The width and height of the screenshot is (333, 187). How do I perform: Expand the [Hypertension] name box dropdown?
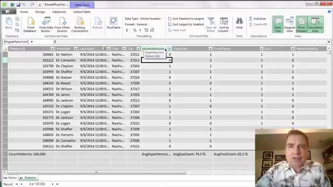tap(32, 42)
